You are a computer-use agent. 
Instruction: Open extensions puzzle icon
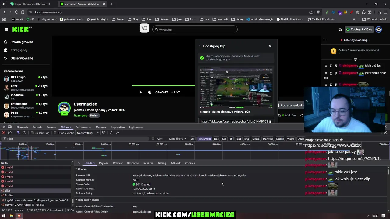tap(363, 12)
